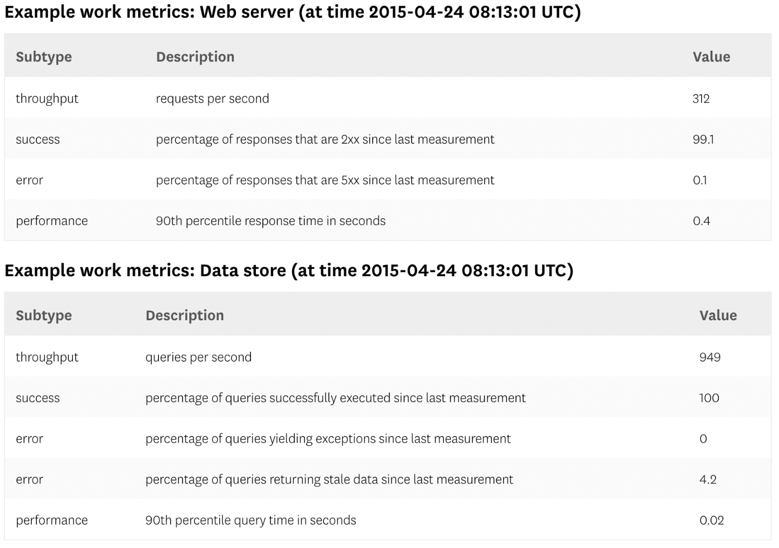Click the Data store Value column header
779x548 pixels.
(718, 315)
